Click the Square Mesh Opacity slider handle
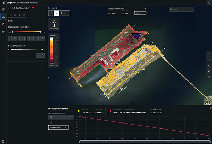Screen dimensions: 212x144 (42, 50)
